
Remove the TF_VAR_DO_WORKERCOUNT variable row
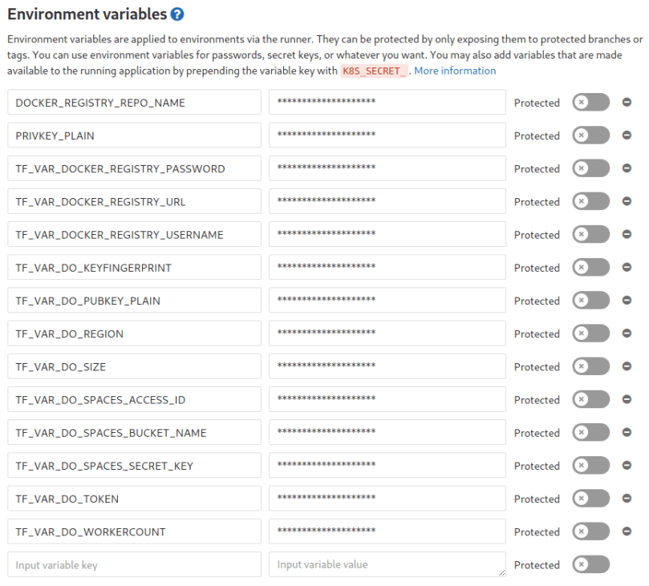(x=627, y=531)
